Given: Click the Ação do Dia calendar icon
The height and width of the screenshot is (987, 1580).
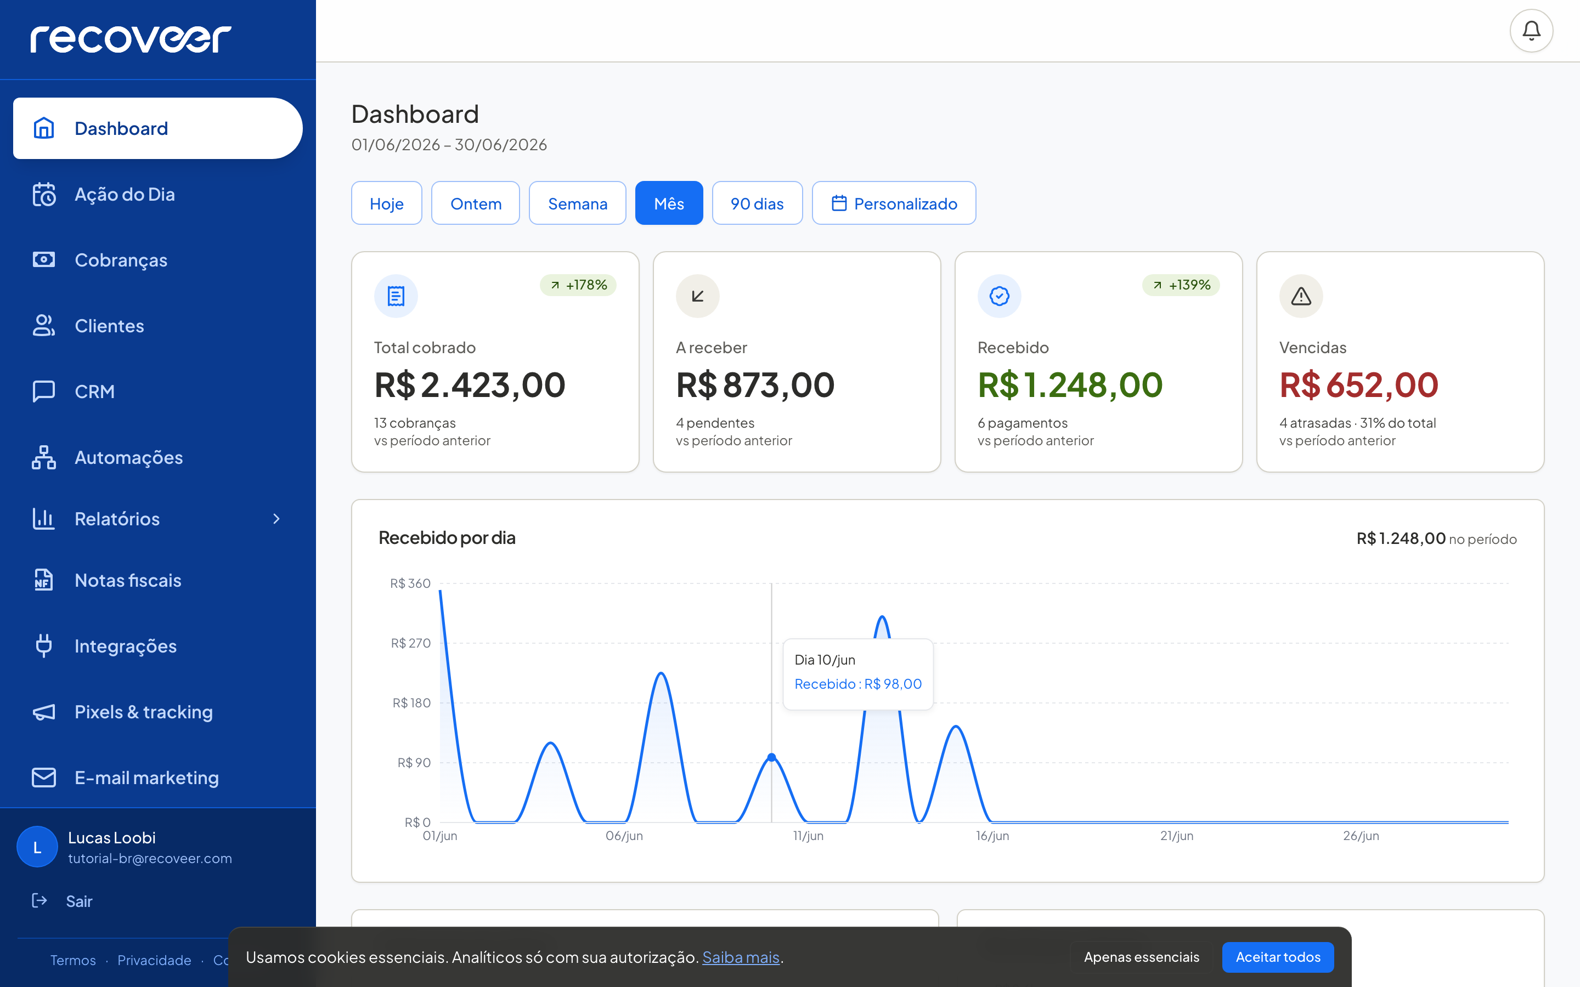Looking at the screenshot, I should (x=44, y=194).
